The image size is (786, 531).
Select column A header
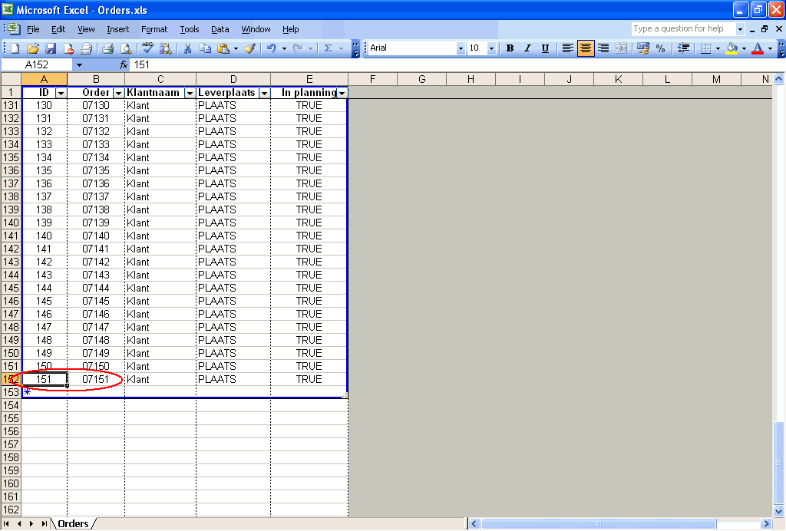[x=44, y=79]
